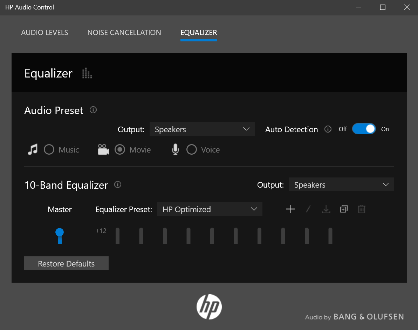Open the 10-Band Equalizer Output dropdown
The height and width of the screenshot is (330, 418).
[341, 184]
